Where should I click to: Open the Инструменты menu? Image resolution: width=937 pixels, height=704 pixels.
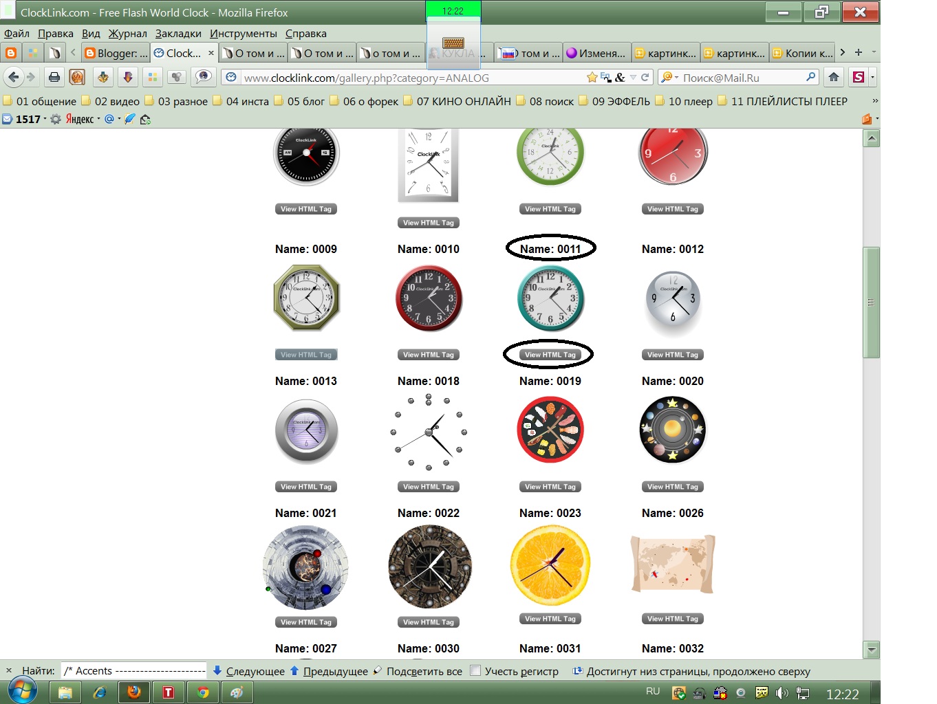(x=244, y=33)
